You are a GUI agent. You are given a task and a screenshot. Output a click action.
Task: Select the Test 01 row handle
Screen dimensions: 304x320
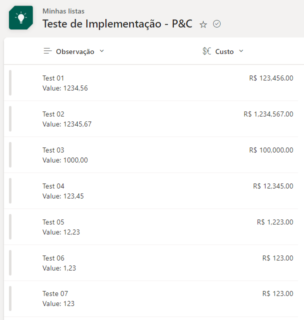pyautogui.click(x=10, y=82)
